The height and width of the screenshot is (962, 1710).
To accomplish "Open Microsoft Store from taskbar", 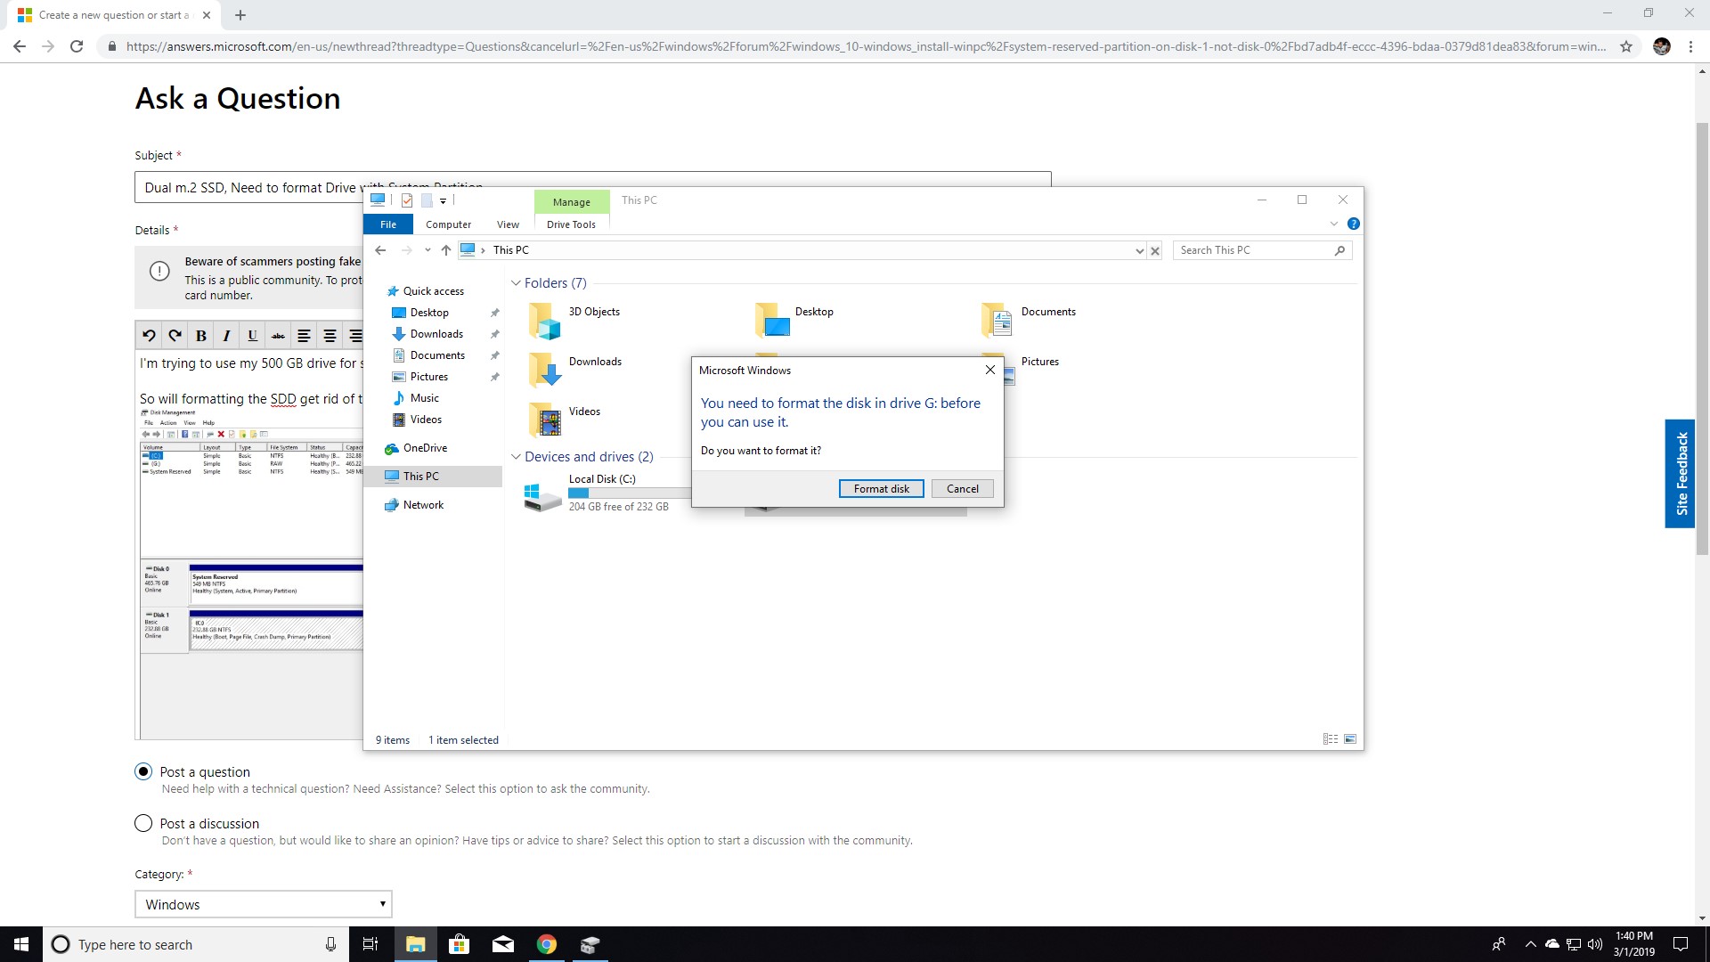I will (x=459, y=944).
